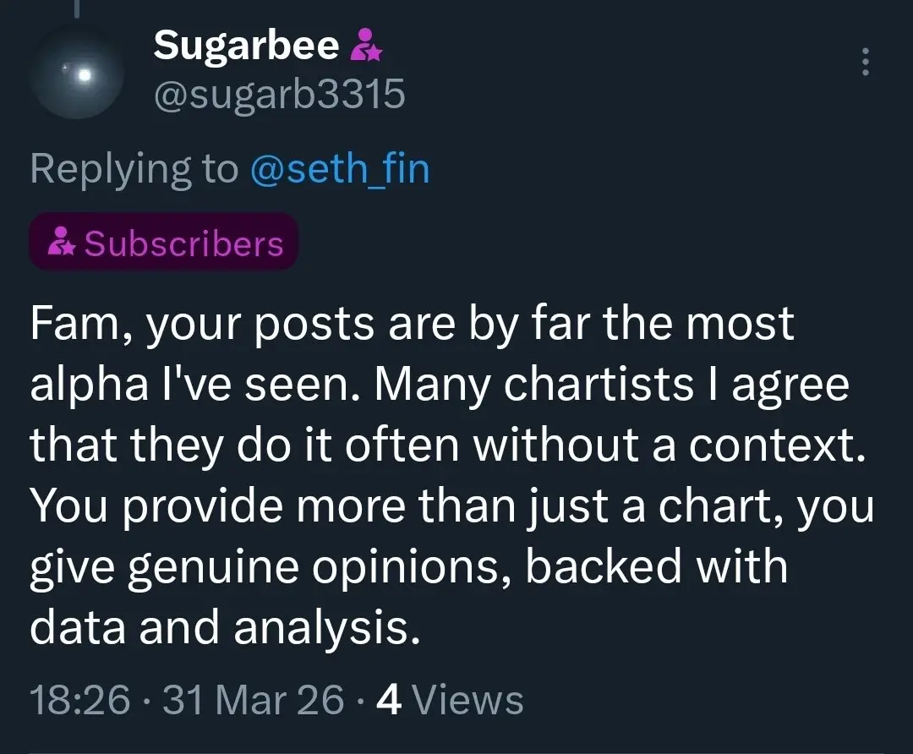Screen dimensions: 913x754
Task: Open the Sugarbee display name
Action: [246, 46]
